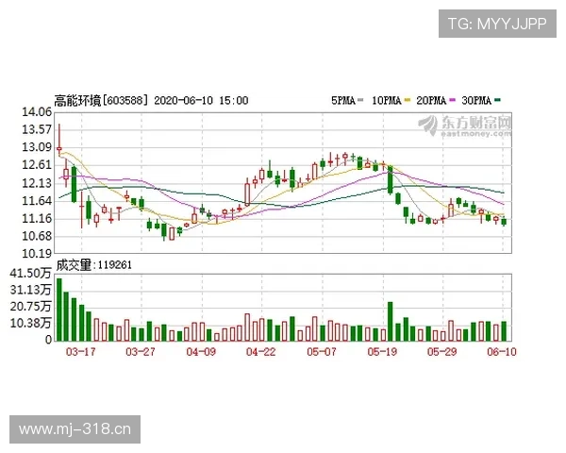Click the www.mj-318.cn watermark link

tap(75, 429)
